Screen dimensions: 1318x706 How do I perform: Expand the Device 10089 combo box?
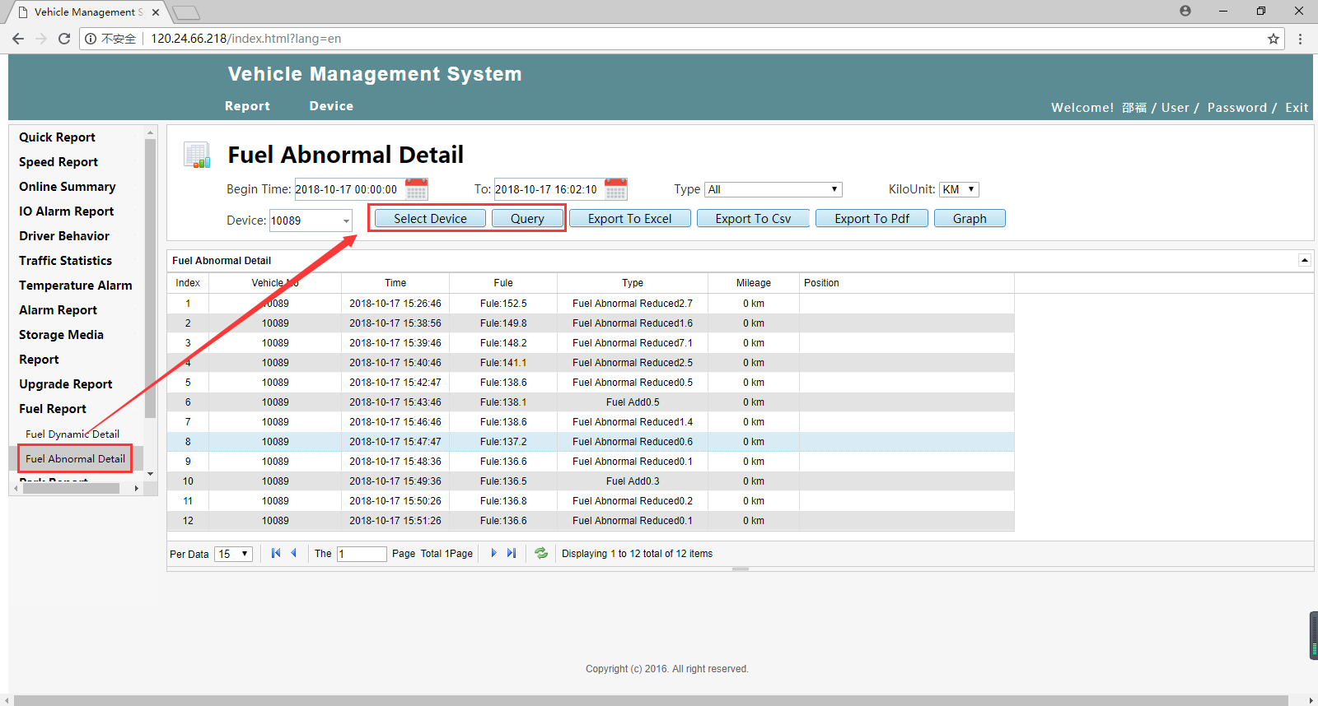coord(346,221)
